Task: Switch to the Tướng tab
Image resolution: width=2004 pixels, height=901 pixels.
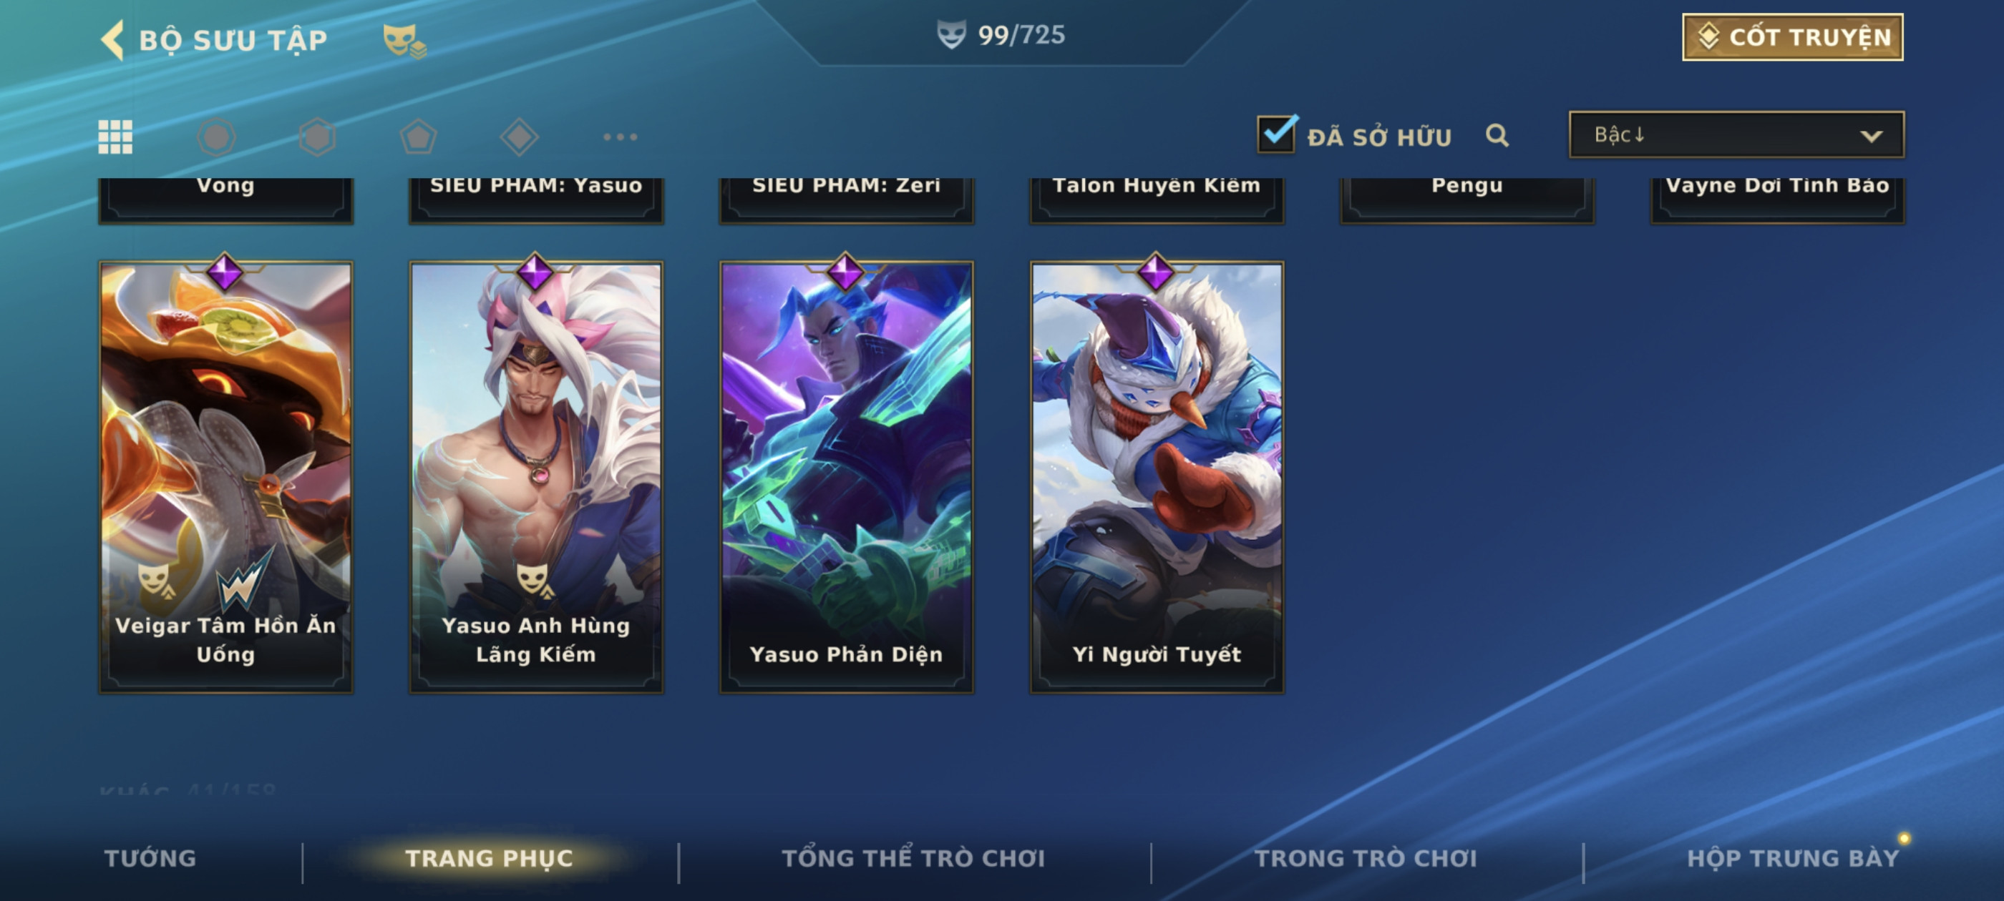Action: click(x=150, y=857)
